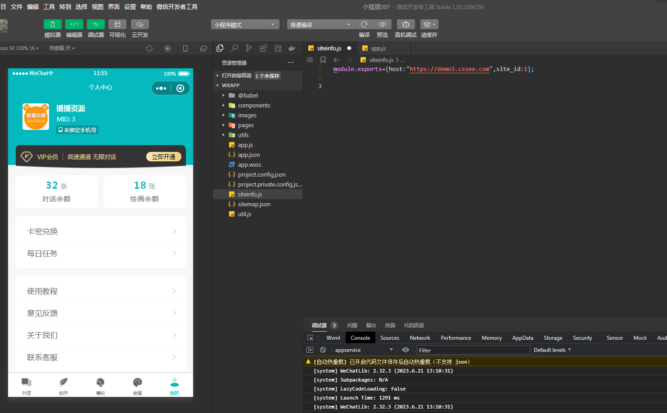Expand the pages folder

[x=258, y=125]
